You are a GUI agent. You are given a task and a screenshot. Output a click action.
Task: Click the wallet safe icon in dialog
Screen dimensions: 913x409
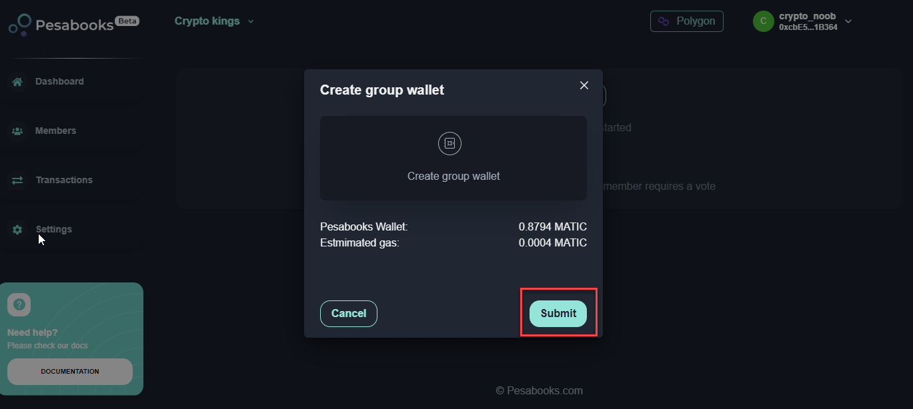coord(449,143)
